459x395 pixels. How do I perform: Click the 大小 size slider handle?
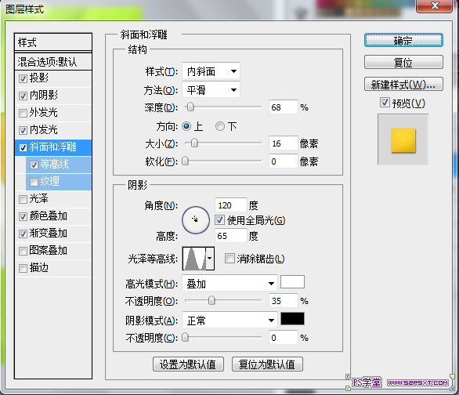(x=194, y=143)
